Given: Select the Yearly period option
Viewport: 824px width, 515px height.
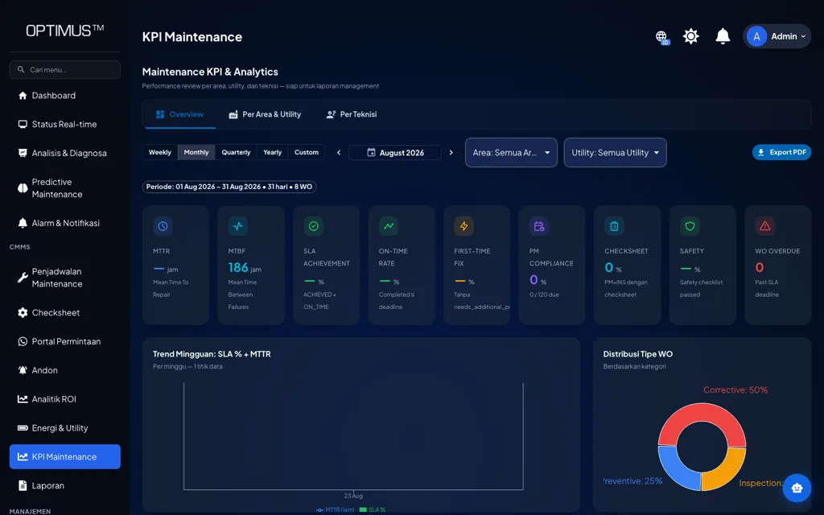Looking at the screenshot, I should click(272, 152).
